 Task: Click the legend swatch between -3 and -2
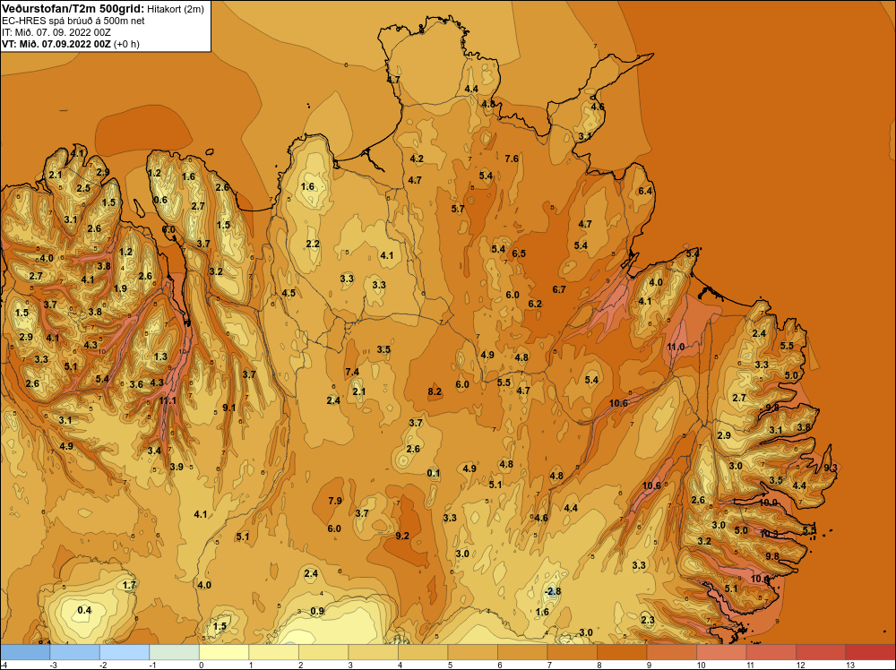75,652
